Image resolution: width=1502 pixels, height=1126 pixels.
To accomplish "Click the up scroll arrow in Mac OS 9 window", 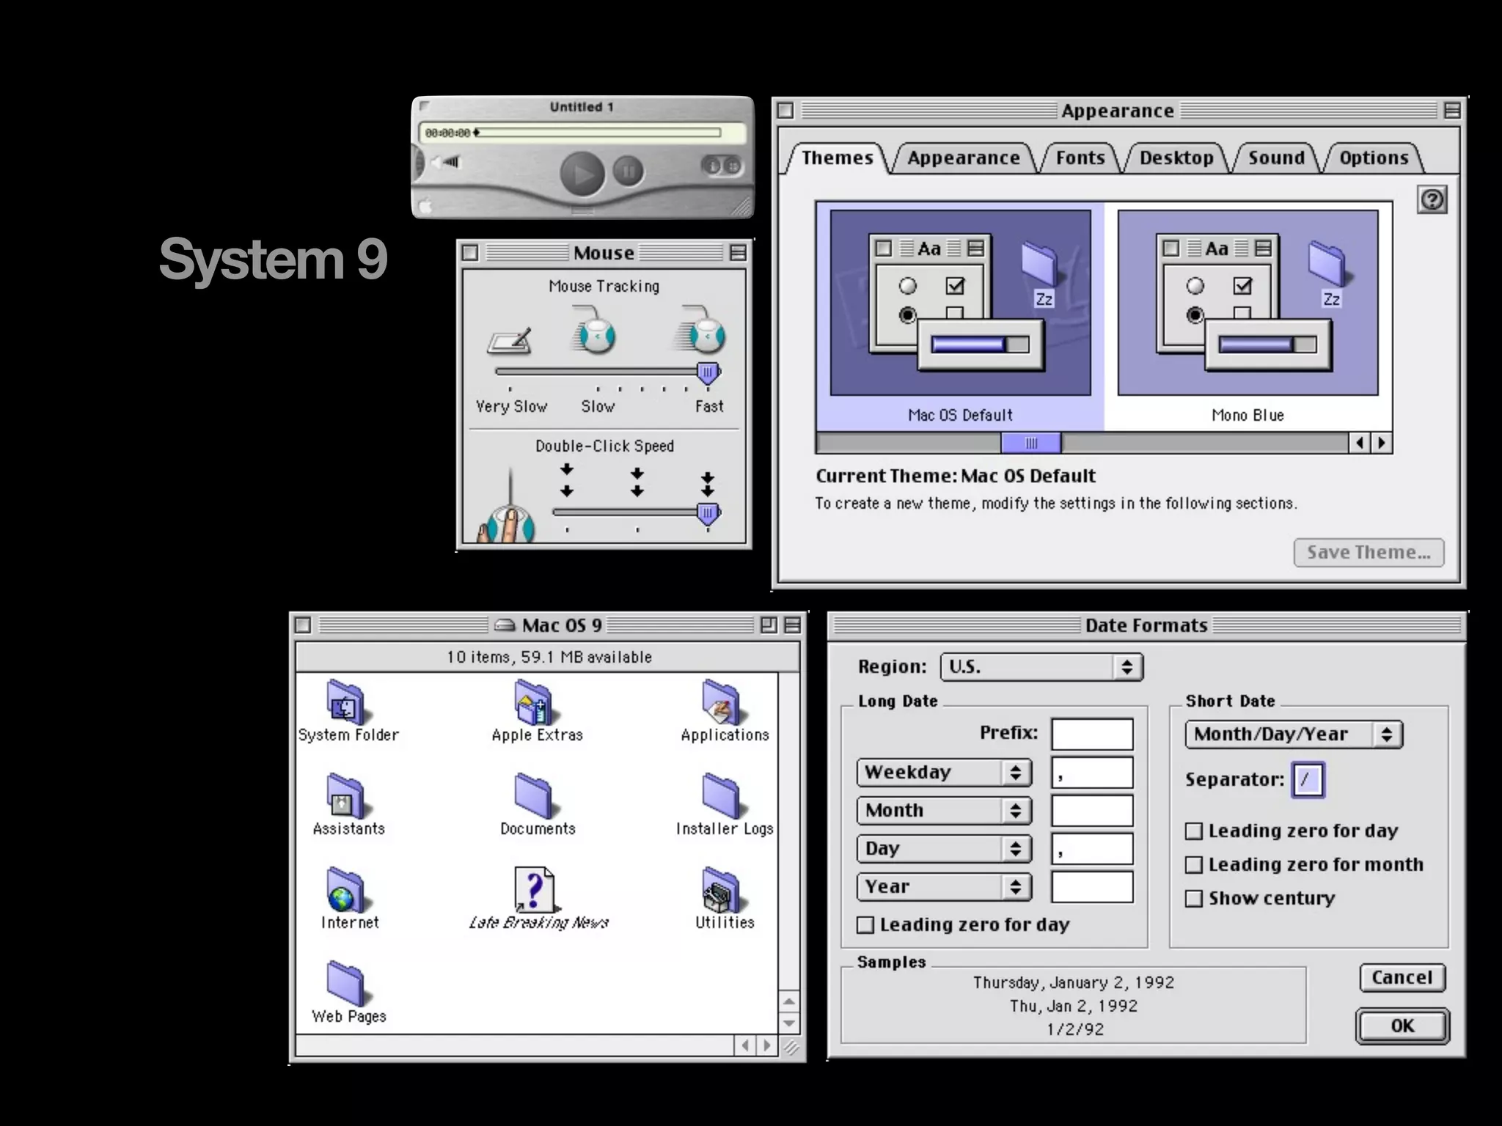I will pyautogui.click(x=789, y=1001).
